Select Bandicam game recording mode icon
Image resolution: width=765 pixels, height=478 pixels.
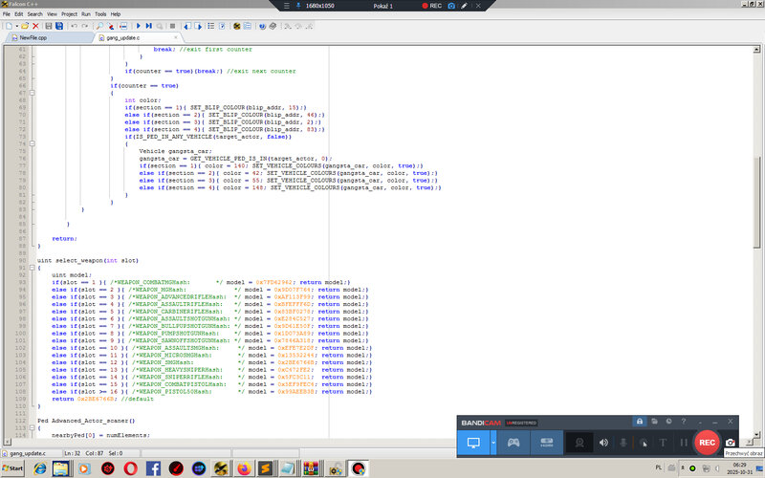514,443
